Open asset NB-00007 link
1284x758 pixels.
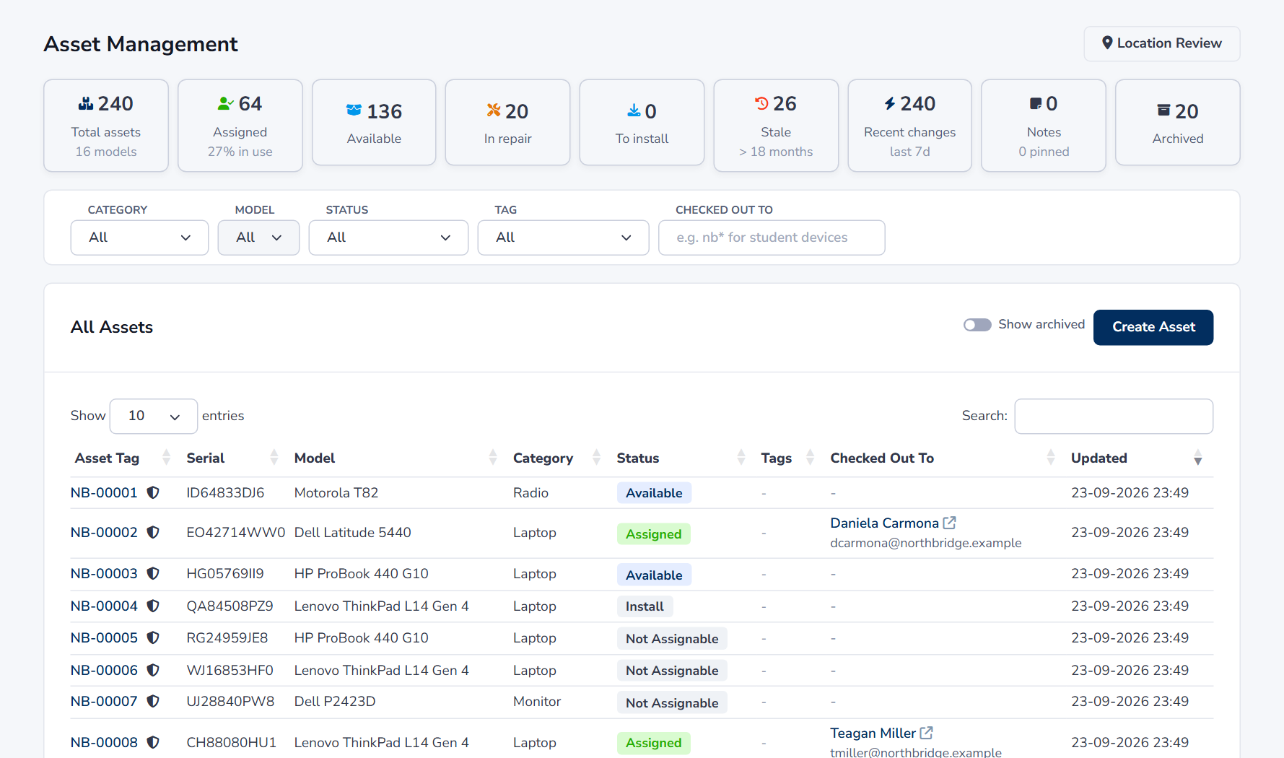tap(104, 701)
